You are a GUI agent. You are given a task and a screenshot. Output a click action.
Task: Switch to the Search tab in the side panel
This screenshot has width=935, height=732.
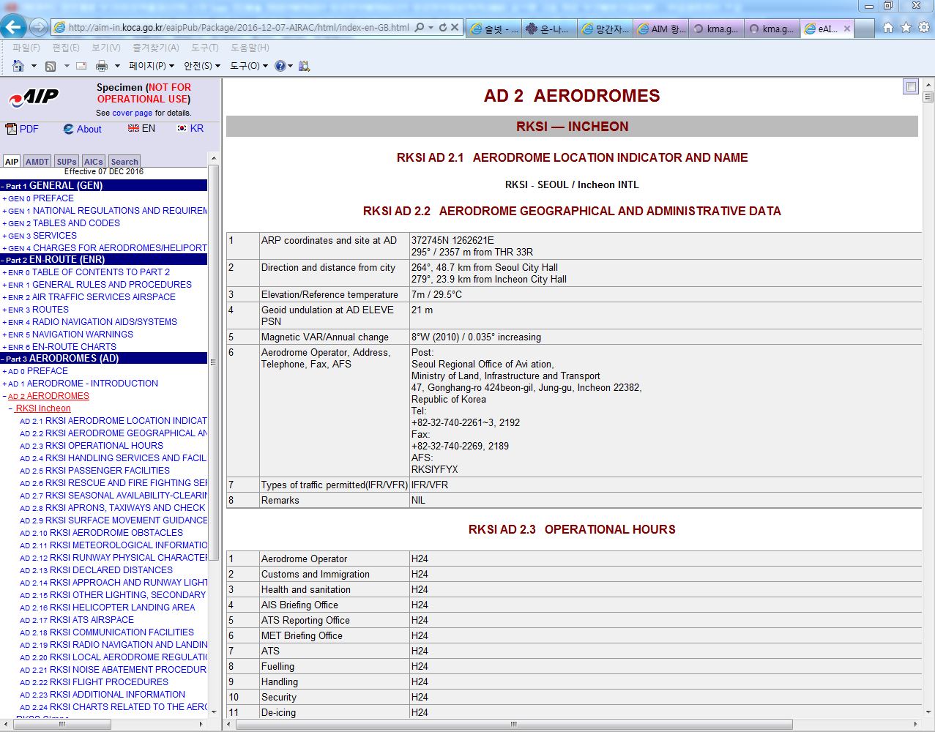point(124,162)
